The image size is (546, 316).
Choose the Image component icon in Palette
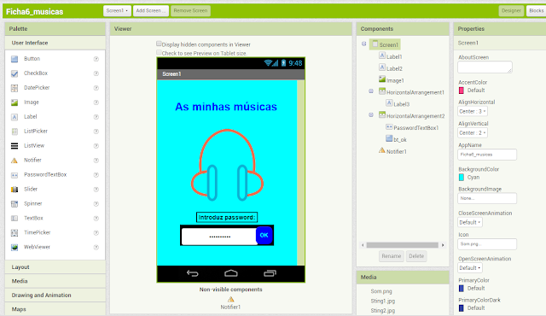coord(15,102)
